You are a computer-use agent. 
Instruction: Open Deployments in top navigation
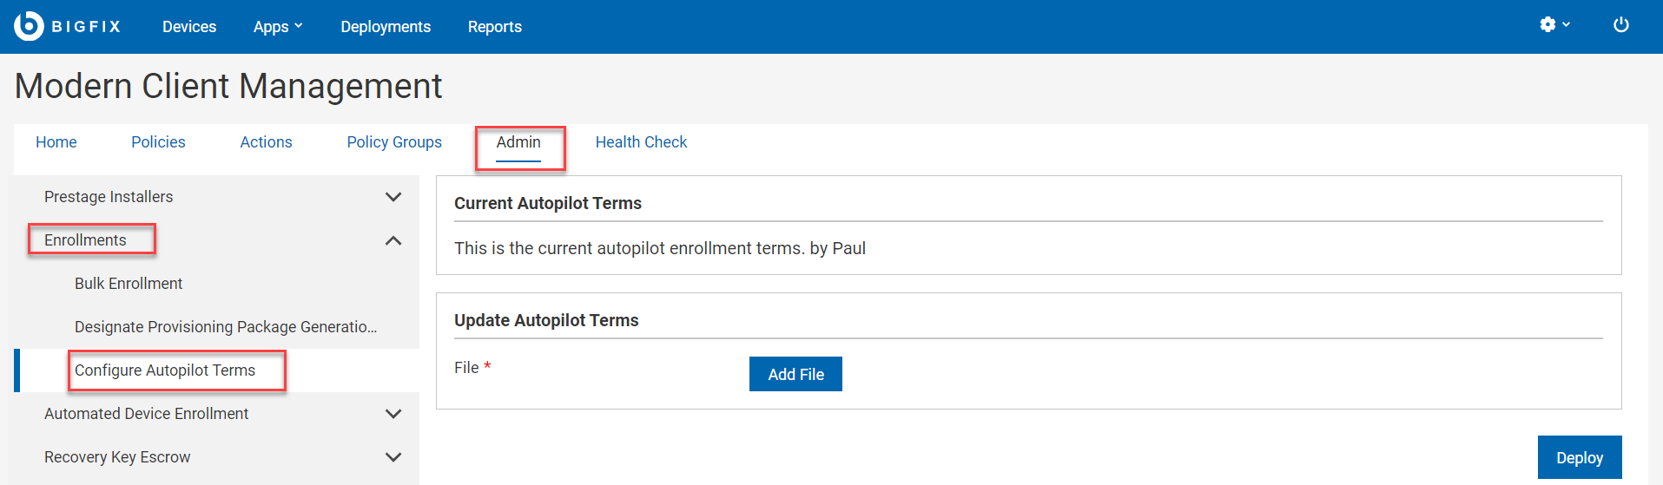(386, 27)
